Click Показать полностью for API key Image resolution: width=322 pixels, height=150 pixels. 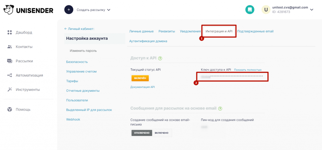click(x=248, y=70)
